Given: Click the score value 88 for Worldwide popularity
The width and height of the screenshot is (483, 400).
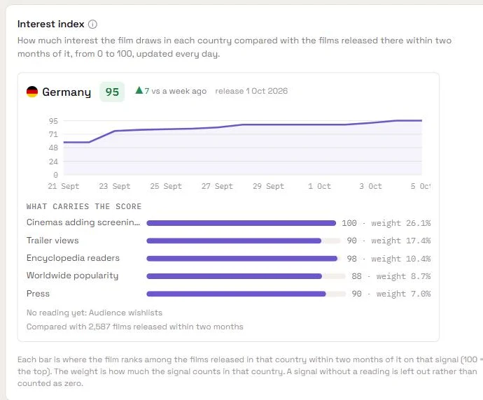Looking at the screenshot, I should [357, 276].
